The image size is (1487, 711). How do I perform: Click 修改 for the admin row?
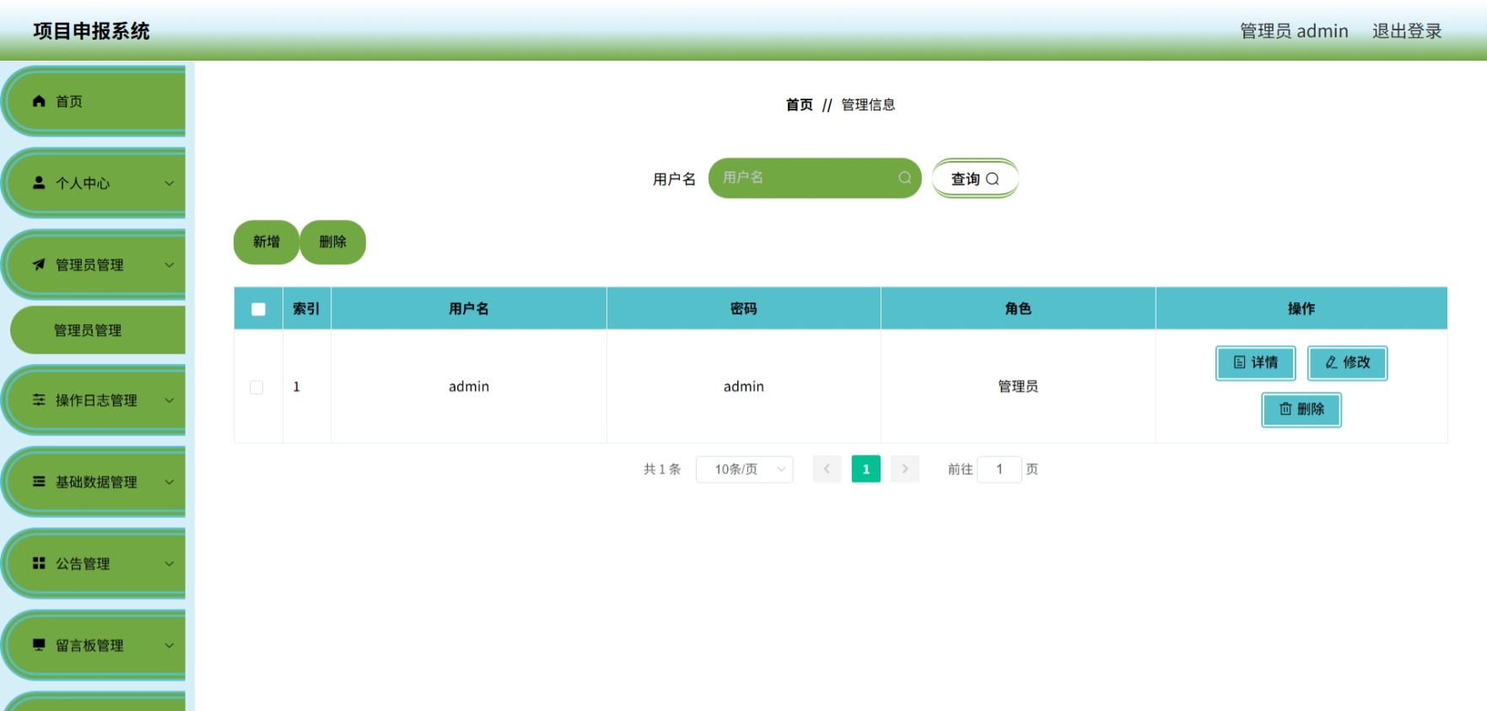[x=1348, y=363]
